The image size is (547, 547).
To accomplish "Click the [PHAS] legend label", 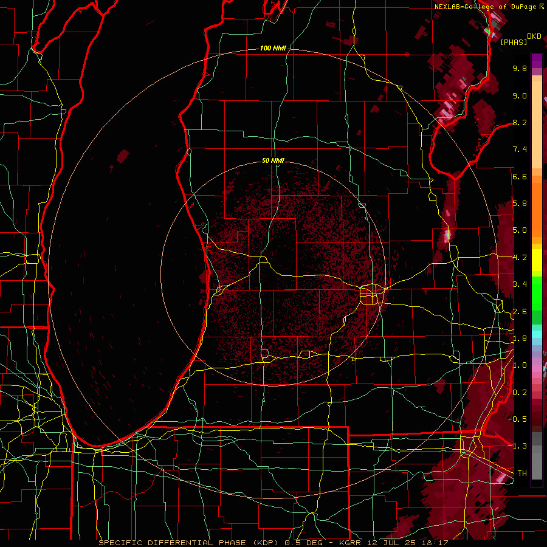I will click(x=514, y=43).
